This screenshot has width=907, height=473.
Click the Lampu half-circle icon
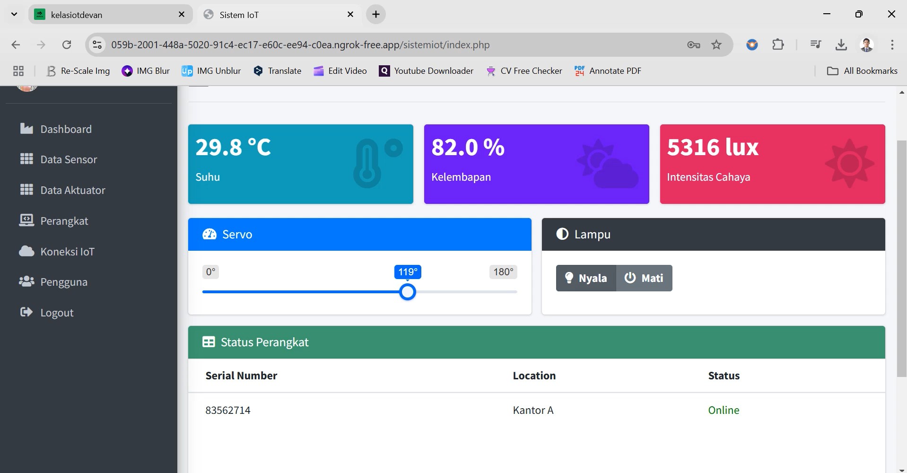[x=562, y=234]
